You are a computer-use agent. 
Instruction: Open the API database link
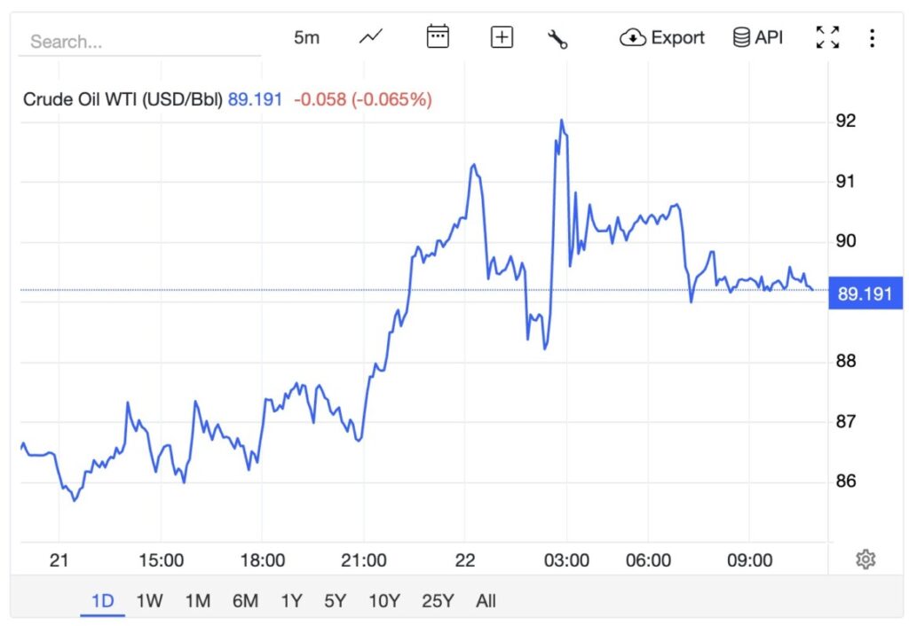click(758, 37)
